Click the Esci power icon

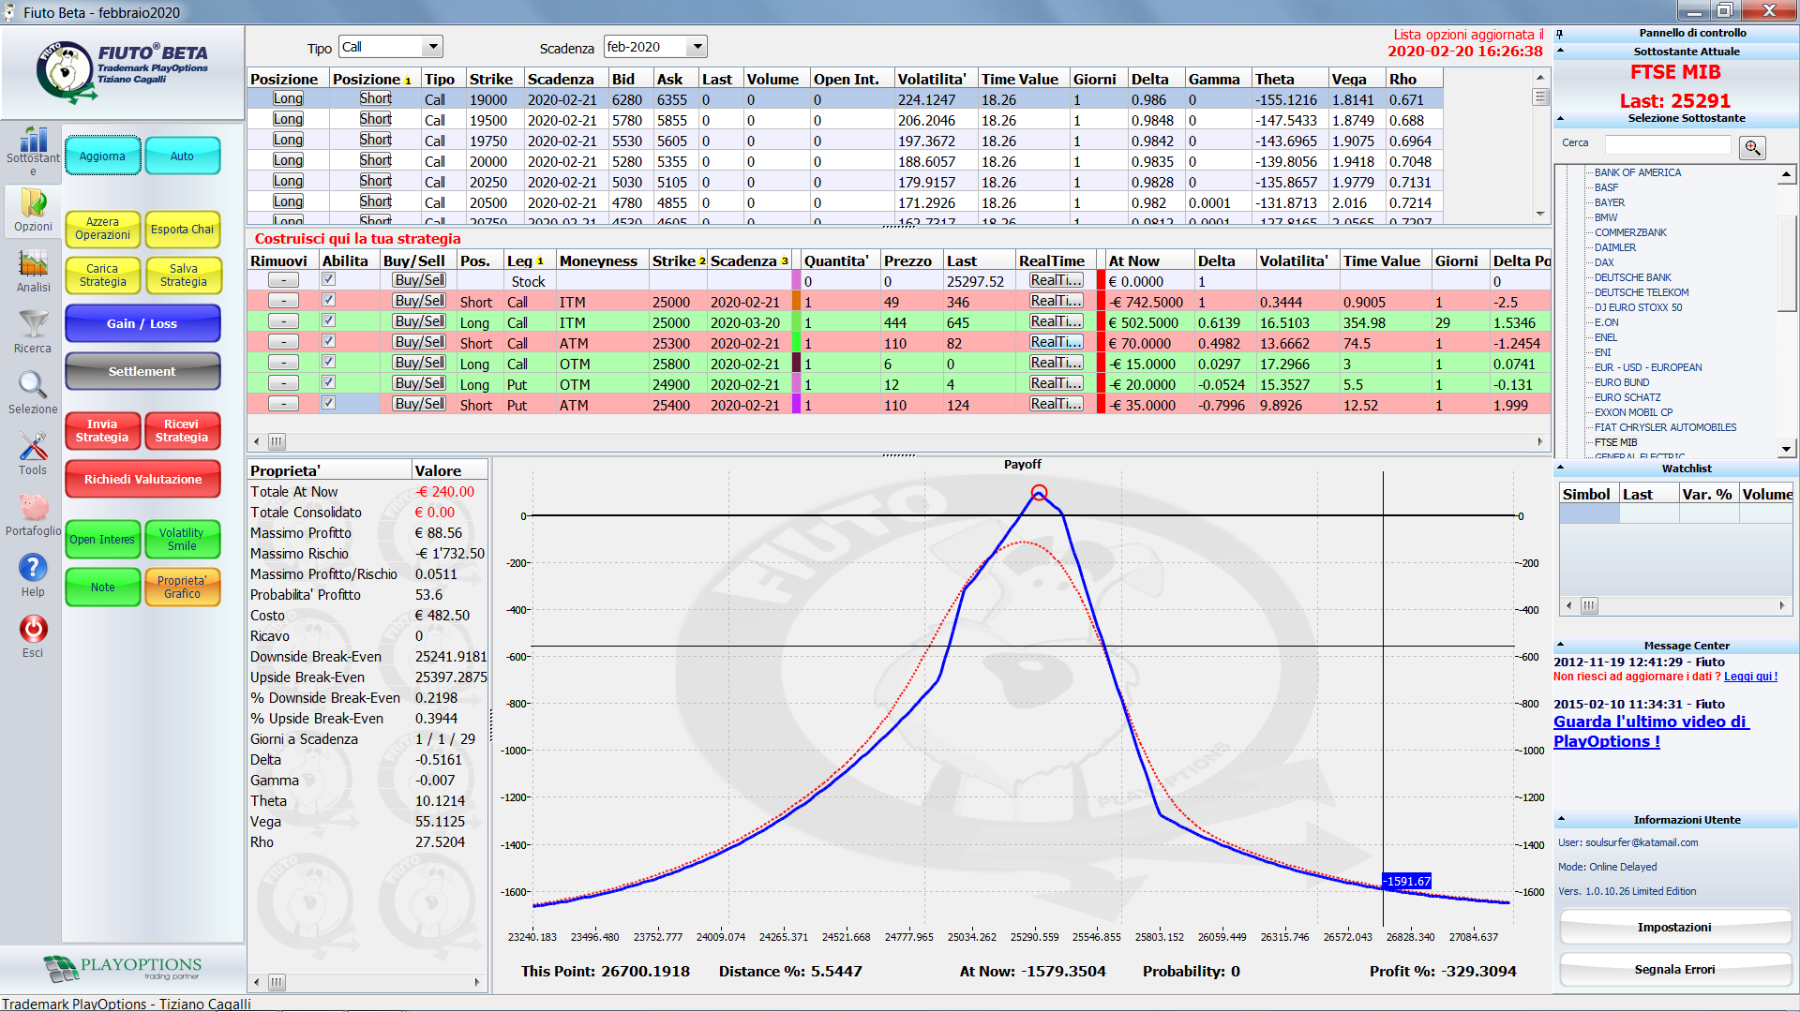point(33,629)
